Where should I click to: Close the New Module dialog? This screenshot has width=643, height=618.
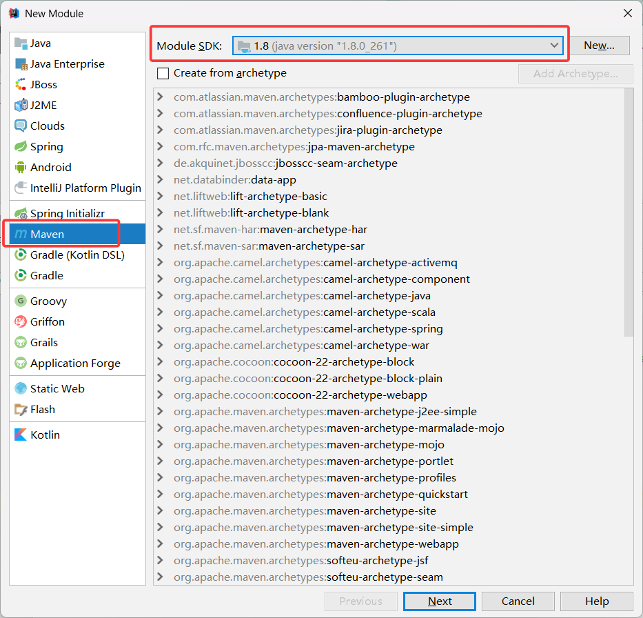pos(627,14)
